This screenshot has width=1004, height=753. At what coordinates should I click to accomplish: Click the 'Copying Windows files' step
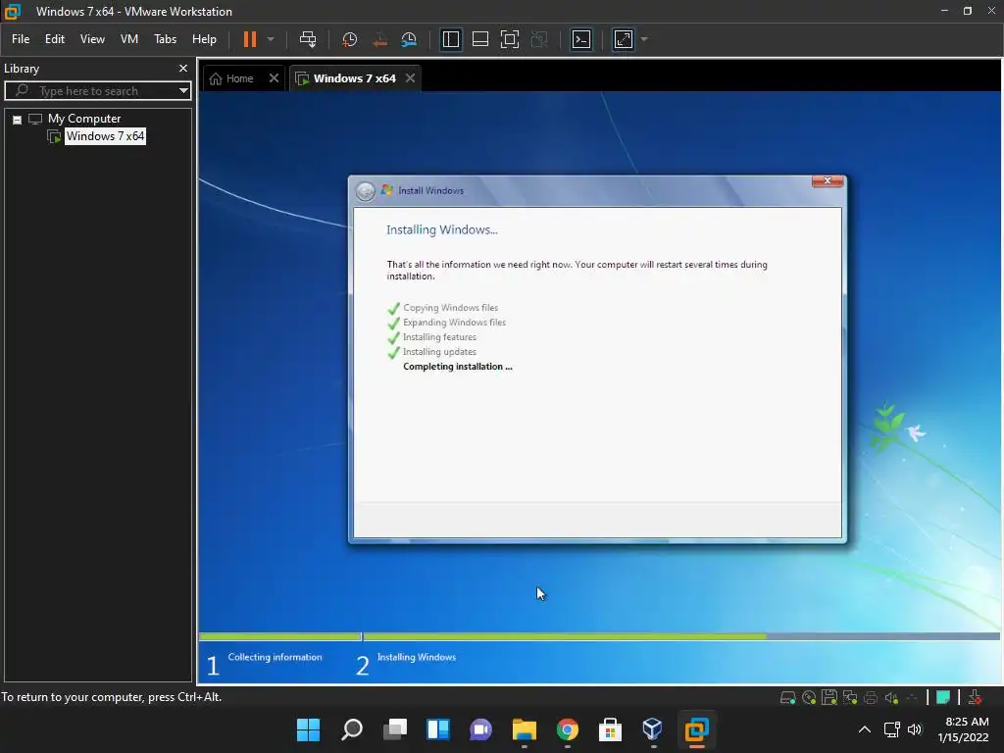point(451,307)
